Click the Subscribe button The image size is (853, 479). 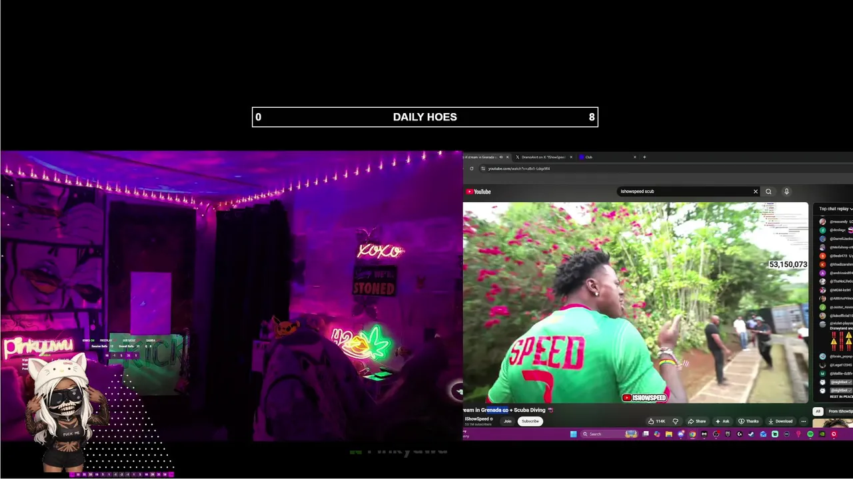point(530,421)
